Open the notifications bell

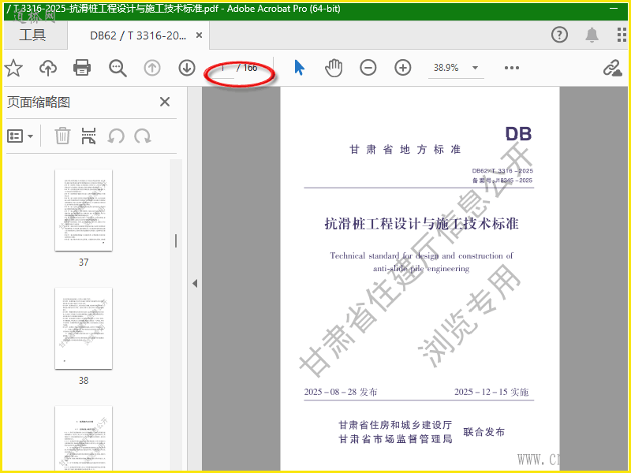592,35
